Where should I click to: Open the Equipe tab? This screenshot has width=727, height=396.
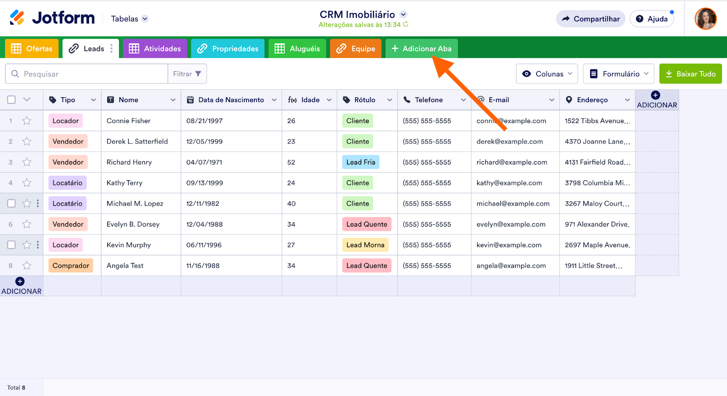pyautogui.click(x=356, y=49)
